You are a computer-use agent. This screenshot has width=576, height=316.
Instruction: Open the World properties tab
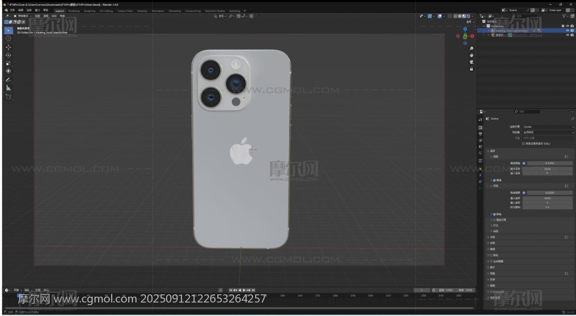coord(480,153)
